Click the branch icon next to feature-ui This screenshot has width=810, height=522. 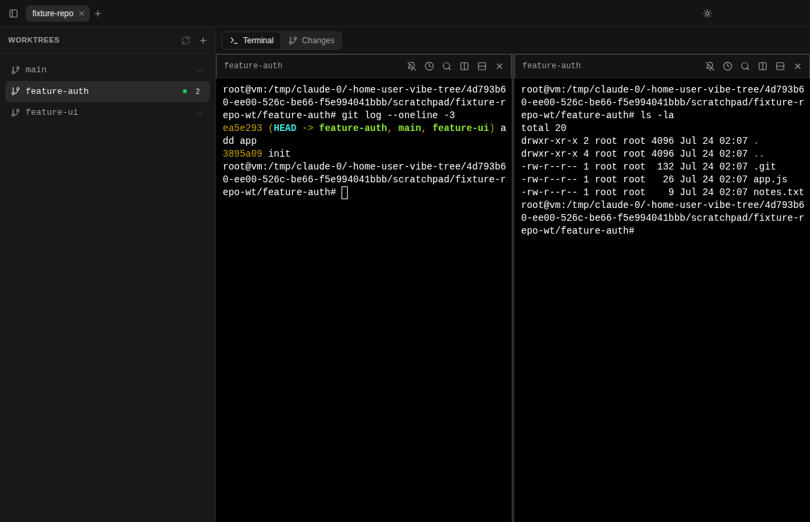point(16,113)
